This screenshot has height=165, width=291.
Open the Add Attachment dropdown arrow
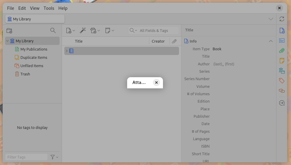click(x=99, y=30)
